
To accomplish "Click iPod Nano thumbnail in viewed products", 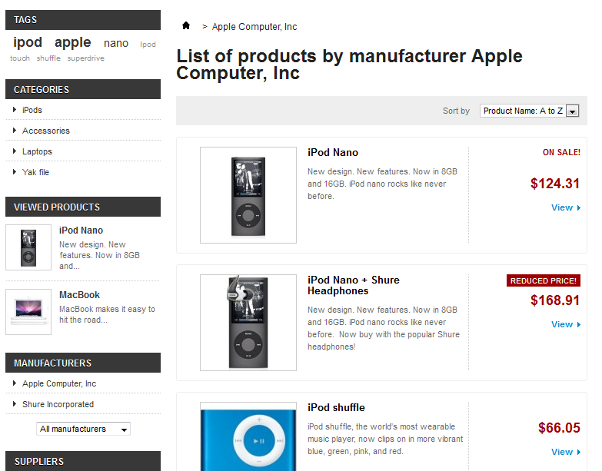I will coord(28,247).
